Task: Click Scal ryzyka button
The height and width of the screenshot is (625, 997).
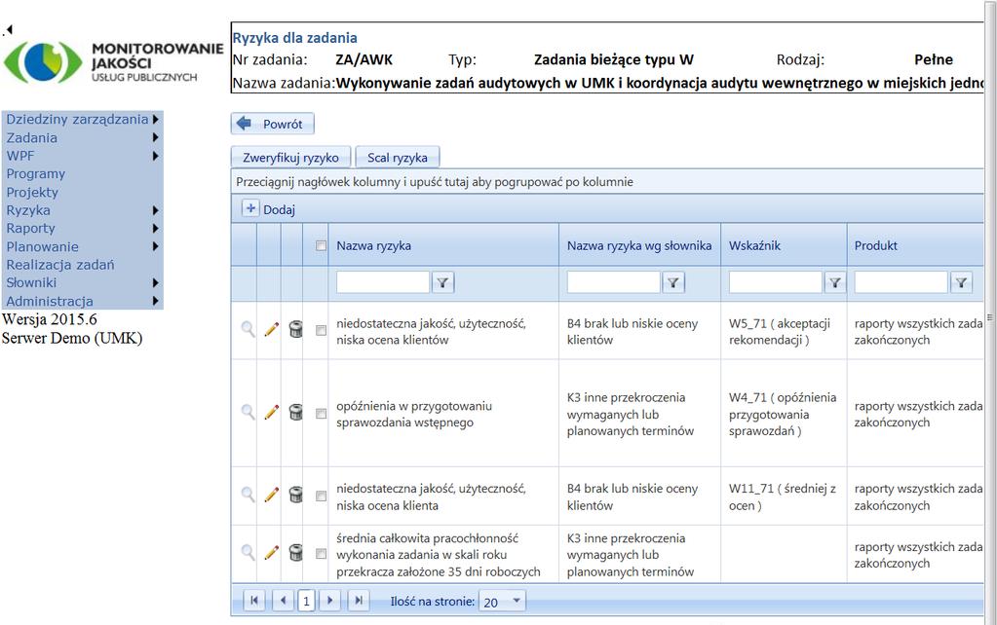Action: pos(397,158)
